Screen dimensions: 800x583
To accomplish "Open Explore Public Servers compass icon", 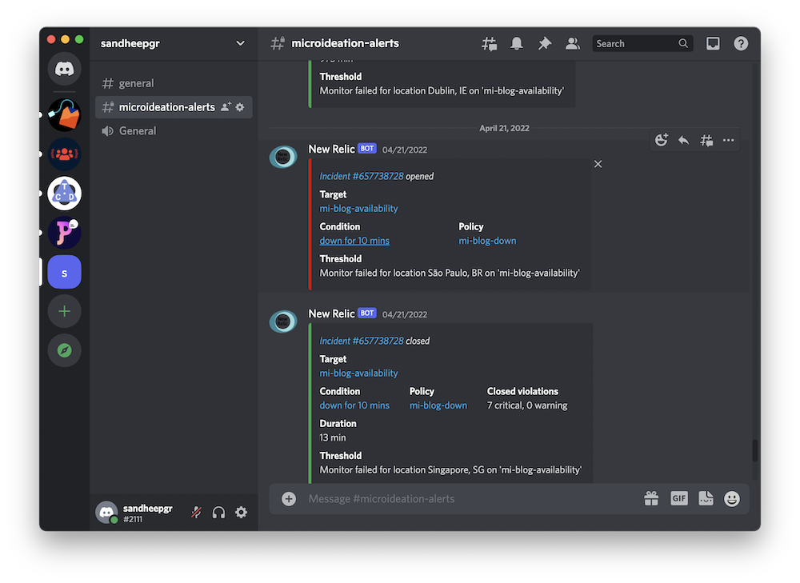I will point(64,350).
